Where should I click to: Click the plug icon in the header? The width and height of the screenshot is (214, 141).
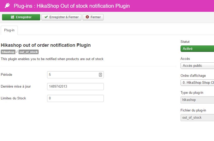tap(7, 5)
